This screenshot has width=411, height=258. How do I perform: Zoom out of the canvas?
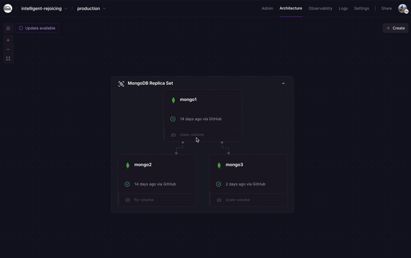(8, 49)
